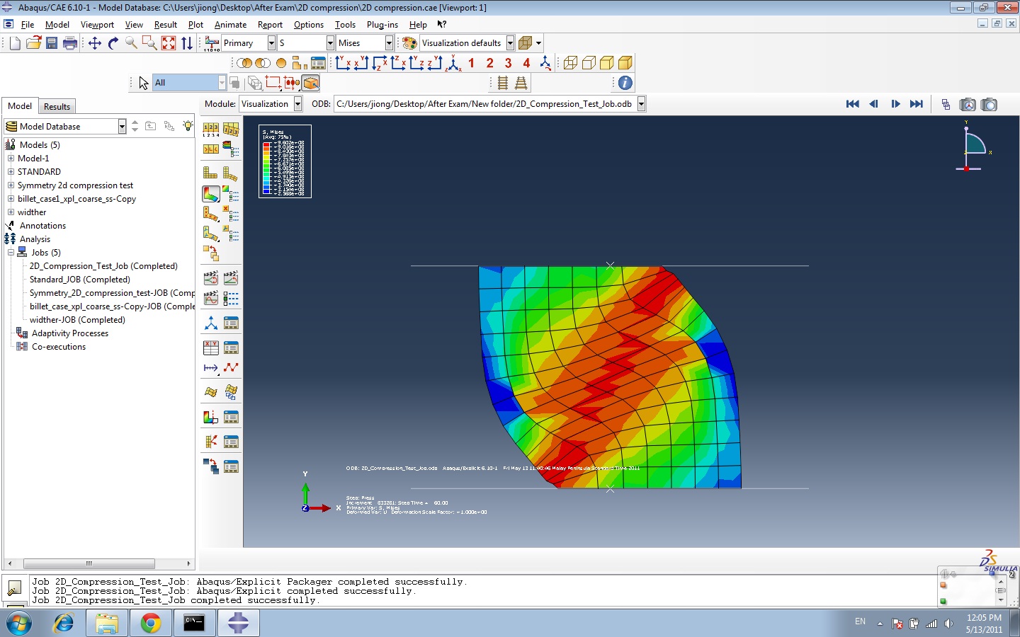
Task: Click the Query information icon
Action: coord(625,83)
